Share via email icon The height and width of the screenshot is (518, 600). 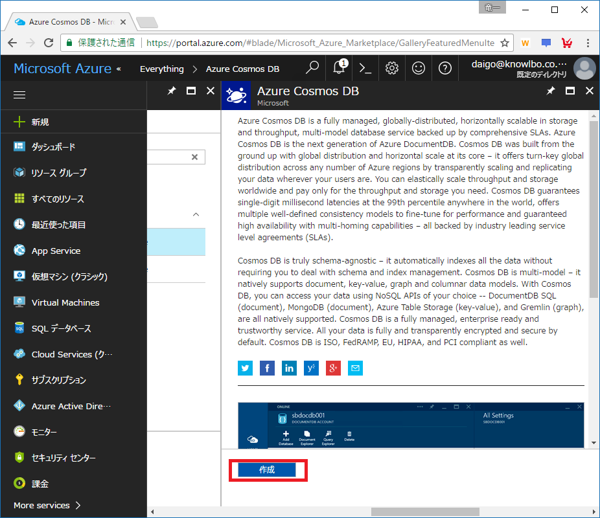355,368
